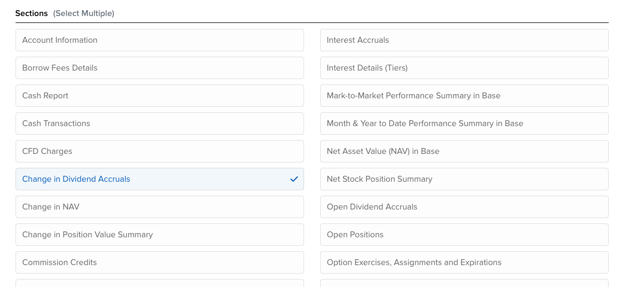629x287 pixels.
Task: Toggle CFD Charges section
Action: (x=159, y=151)
